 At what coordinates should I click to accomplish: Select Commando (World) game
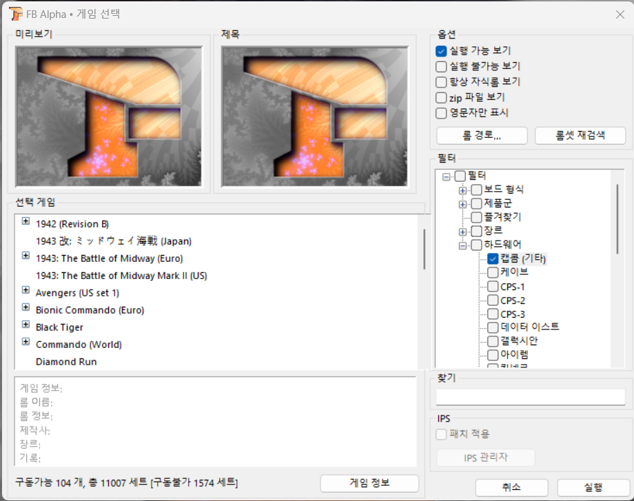coord(79,345)
